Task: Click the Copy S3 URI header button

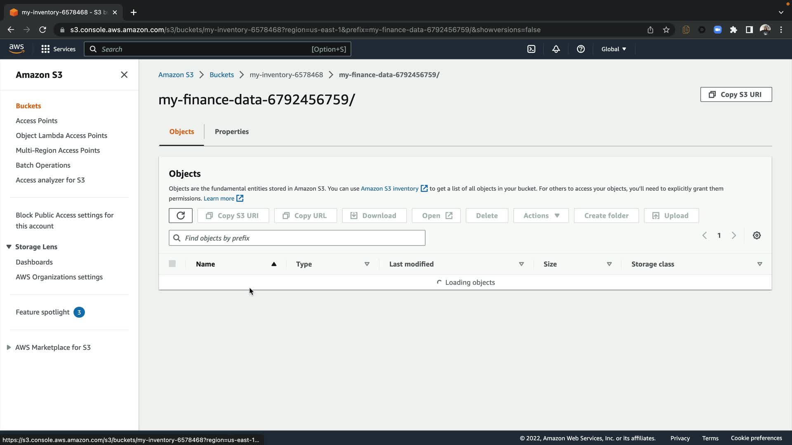Action: click(x=736, y=94)
